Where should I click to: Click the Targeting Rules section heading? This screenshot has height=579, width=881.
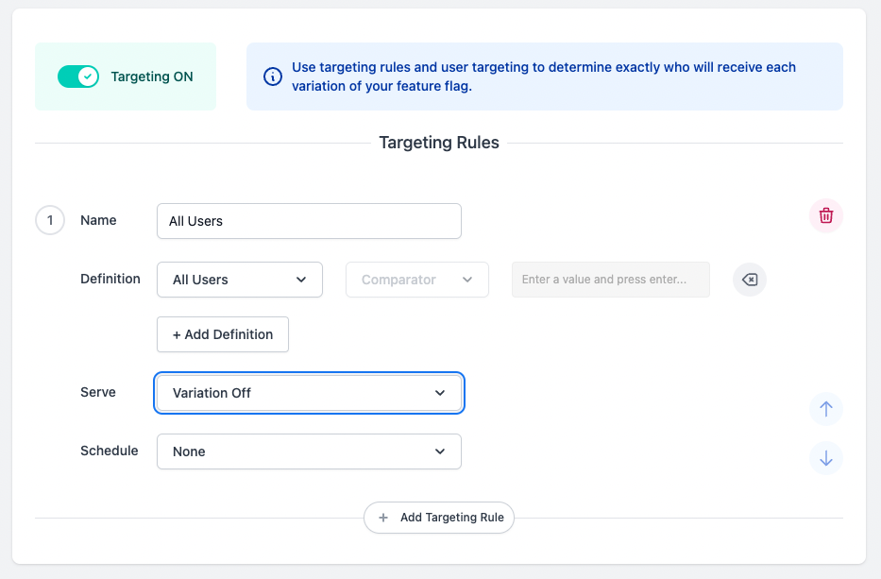439,143
